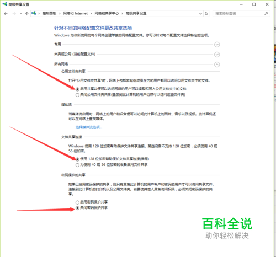Open the chevron after 网络和共享中心 breadcrumb

(122, 13)
